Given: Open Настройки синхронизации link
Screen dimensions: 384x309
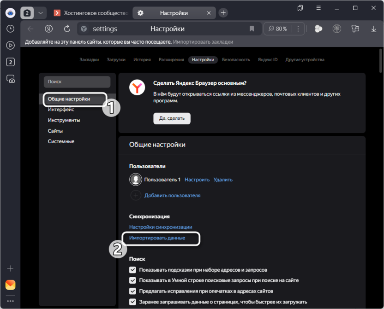Looking at the screenshot, I should [x=161, y=227].
